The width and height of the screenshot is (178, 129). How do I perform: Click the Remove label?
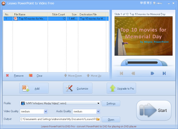(19, 76)
